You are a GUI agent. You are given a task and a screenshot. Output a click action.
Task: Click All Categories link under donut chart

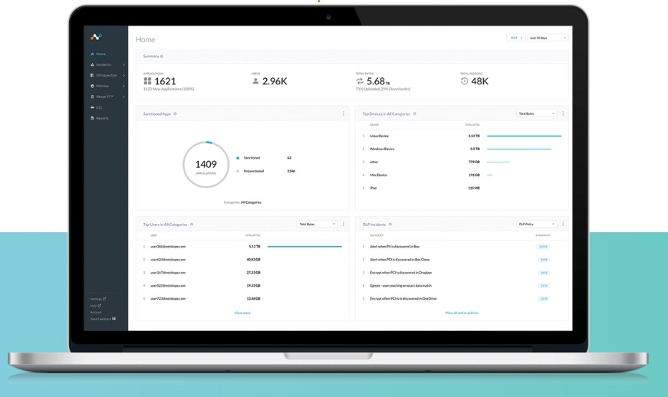coord(251,202)
